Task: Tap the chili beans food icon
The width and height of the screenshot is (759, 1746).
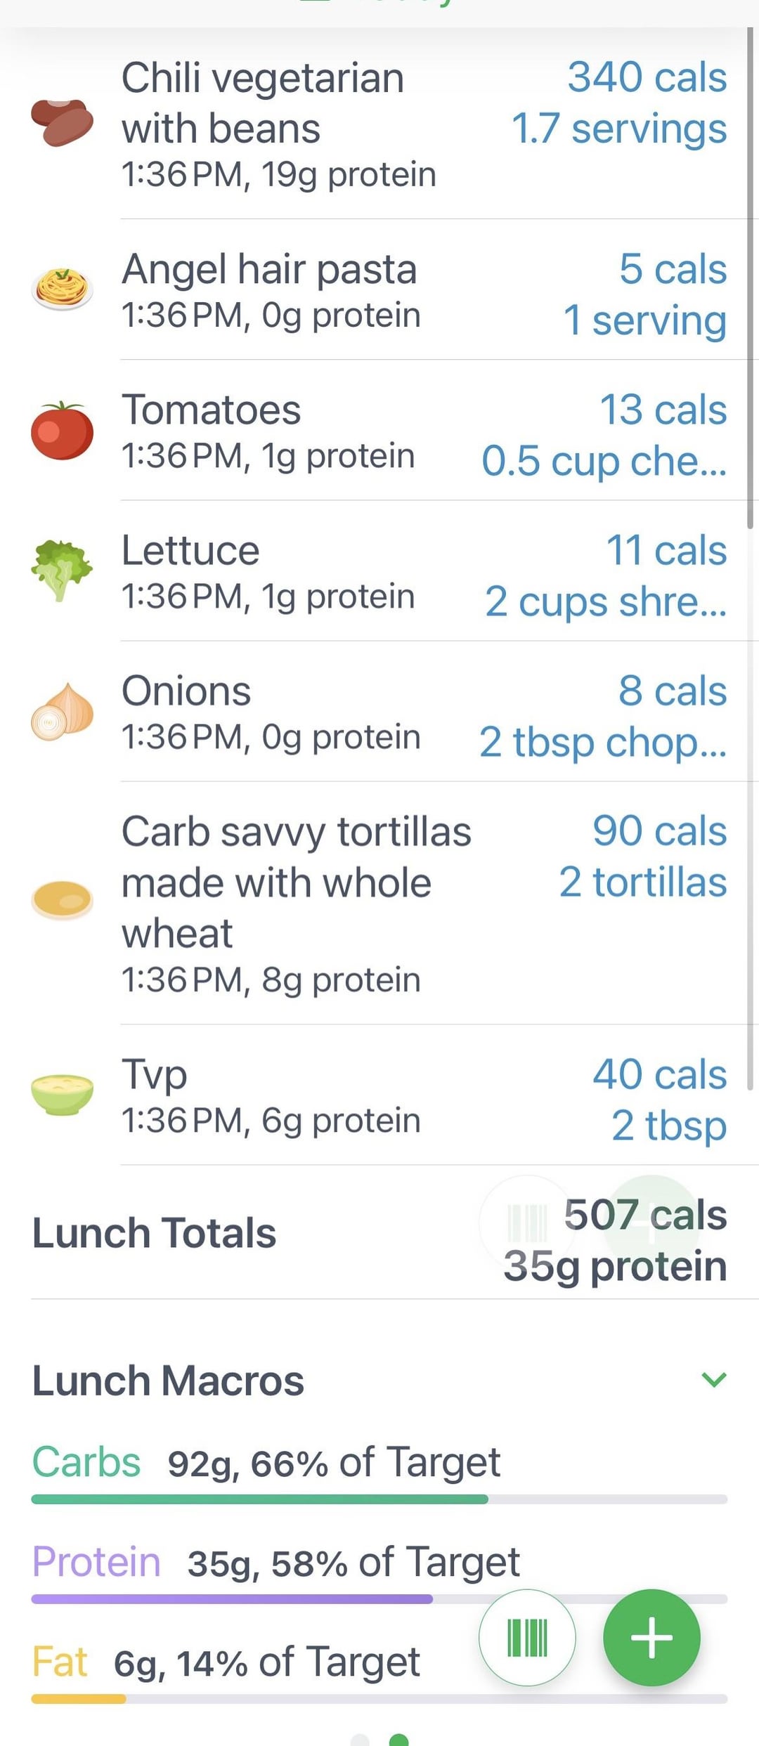Action: 62,122
